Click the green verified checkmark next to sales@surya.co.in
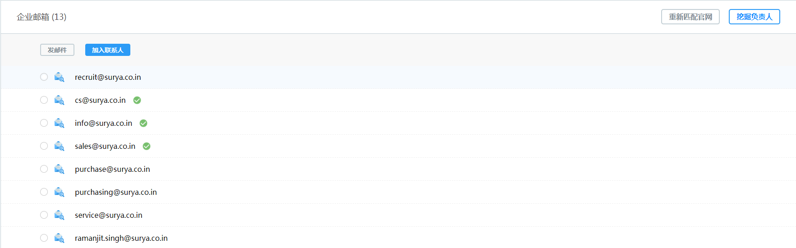The height and width of the screenshot is (248, 796). pos(147,146)
